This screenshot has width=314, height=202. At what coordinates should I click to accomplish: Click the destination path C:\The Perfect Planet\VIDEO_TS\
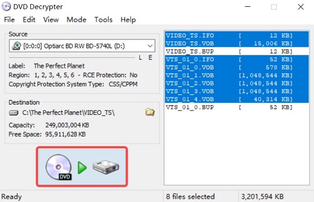69,113
